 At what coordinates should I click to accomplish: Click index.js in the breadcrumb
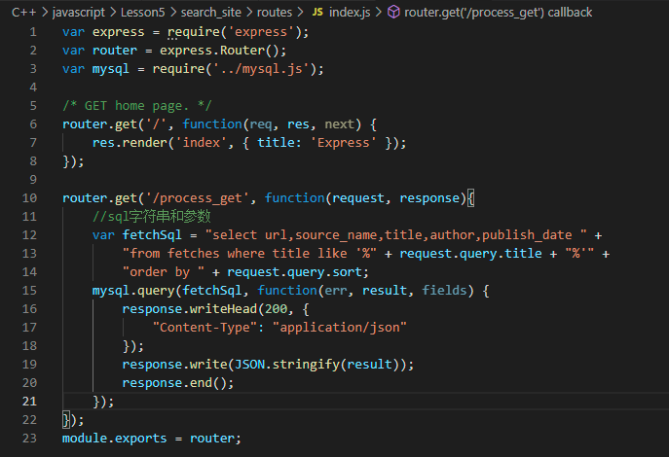tap(350, 13)
